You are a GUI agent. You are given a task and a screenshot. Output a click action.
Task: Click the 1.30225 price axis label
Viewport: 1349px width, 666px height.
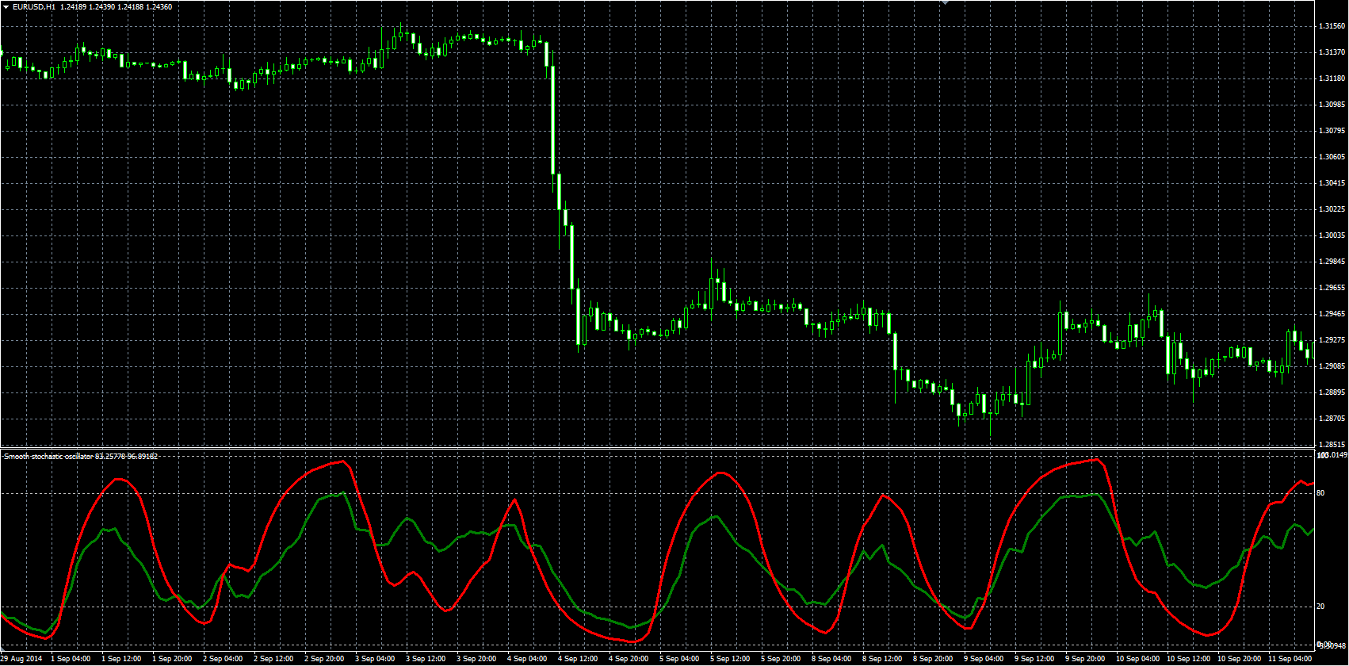1332,209
